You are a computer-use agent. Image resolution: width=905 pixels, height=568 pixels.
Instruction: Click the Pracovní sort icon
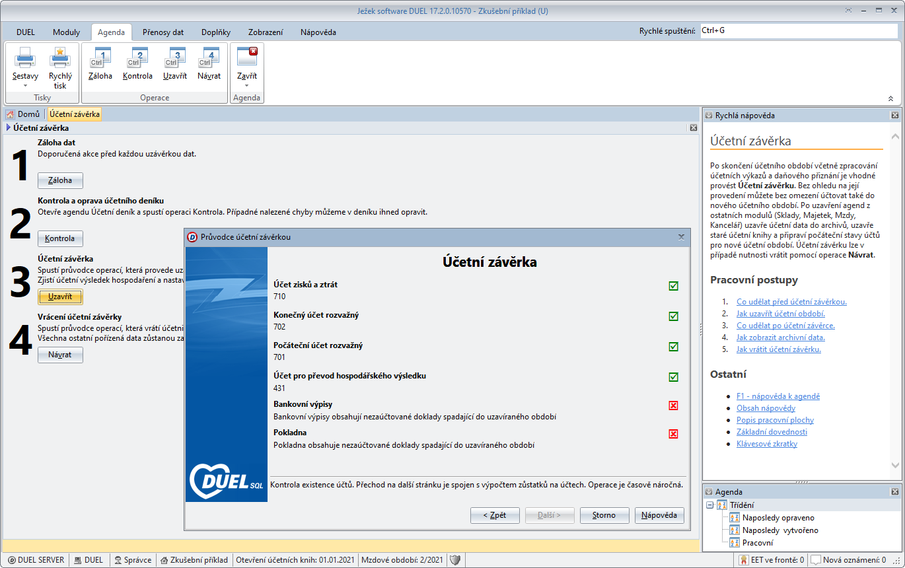(x=735, y=543)
